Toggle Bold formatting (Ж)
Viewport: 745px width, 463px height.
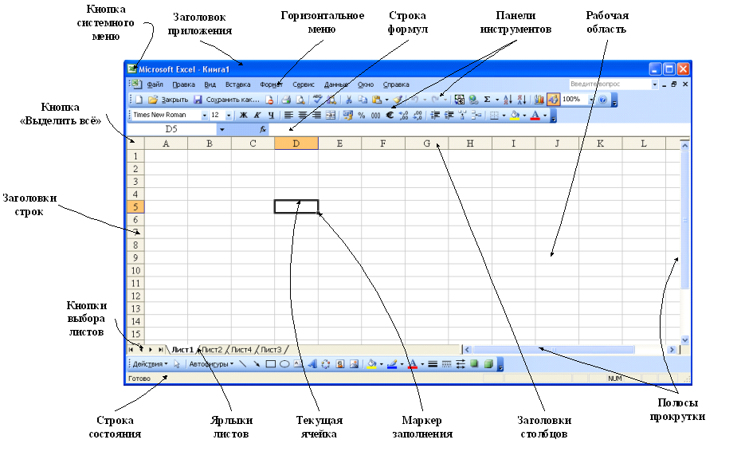pos(243,115)
